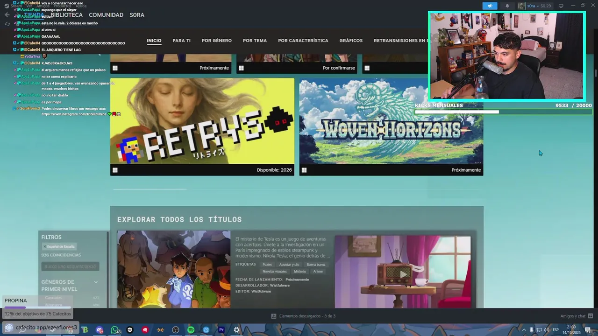Open the Instagram link in chat
Image resolution: width=598 pixels, height=336 pixels.
[74, 114]
